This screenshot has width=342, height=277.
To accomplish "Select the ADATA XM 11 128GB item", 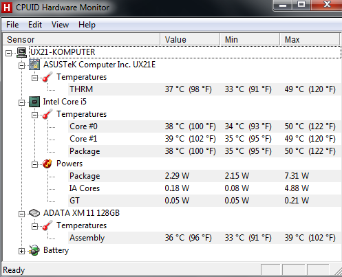I will (x=81, y=213).
